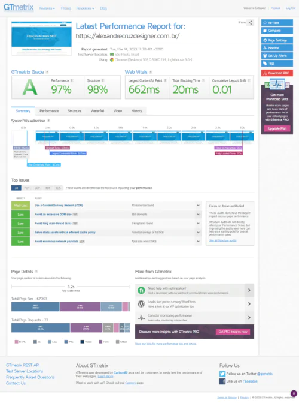Expand the excessive DOM size audit
Screen dimensions: 299x403
tap(198, 214)
